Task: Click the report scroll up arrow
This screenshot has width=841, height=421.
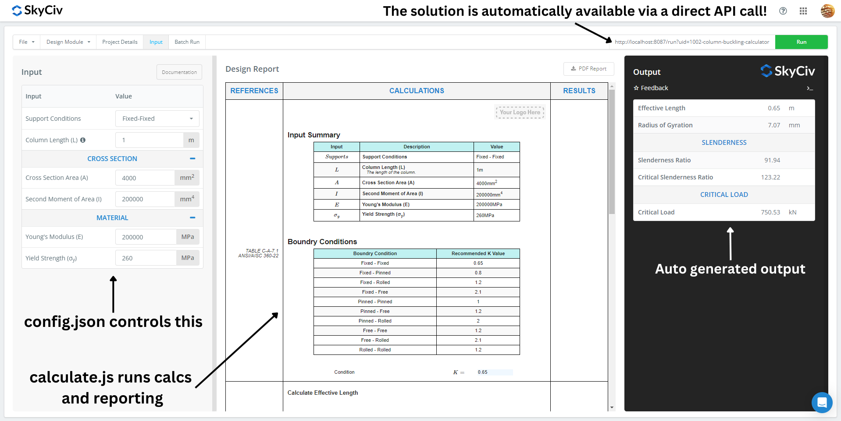Action: (x=612, y=85)
